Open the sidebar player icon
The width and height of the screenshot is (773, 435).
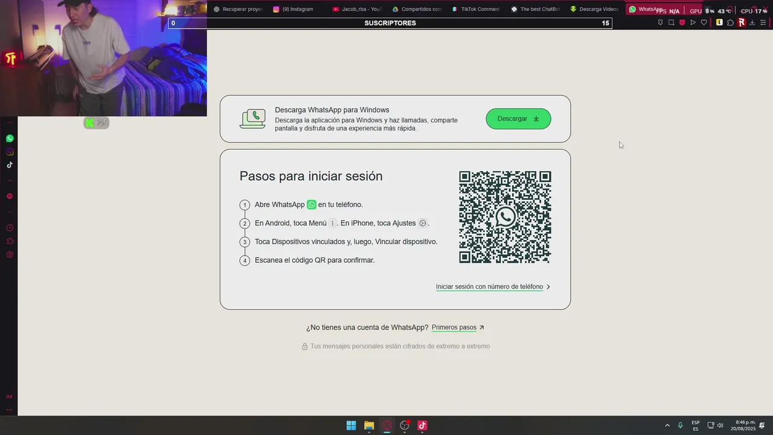coord(10,196)
